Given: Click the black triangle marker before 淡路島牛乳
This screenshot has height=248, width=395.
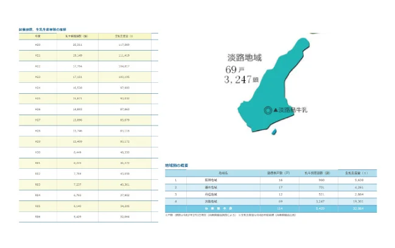Looking at the screenshot, I should tap(275, 110).
